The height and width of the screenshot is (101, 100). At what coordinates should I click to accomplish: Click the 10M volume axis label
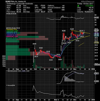[x=4, y=66]
